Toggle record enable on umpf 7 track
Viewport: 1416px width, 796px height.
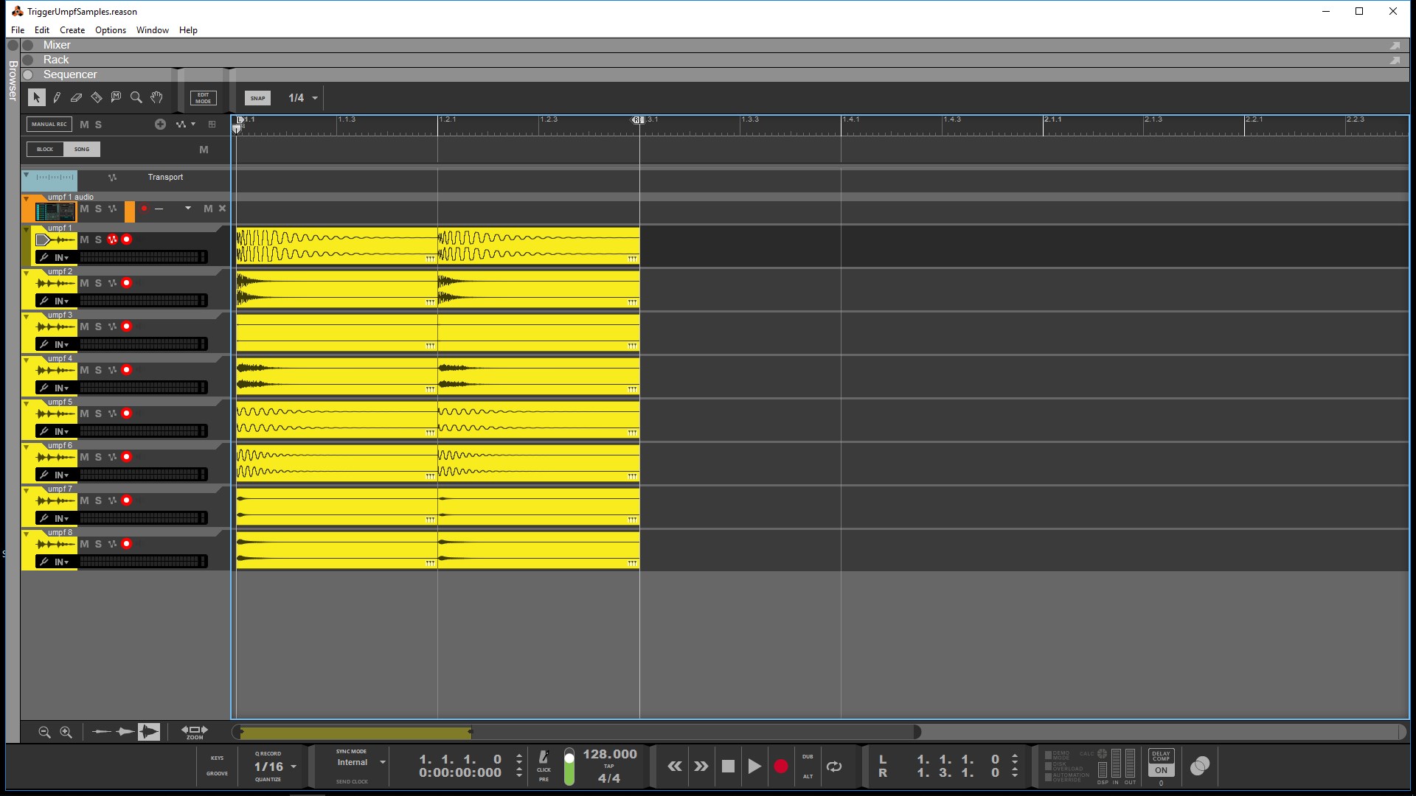[x=127, y=500]
